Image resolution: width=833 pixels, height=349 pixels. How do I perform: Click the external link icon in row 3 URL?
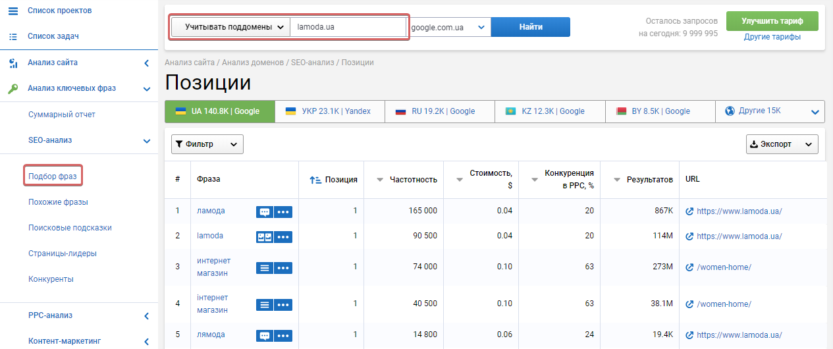(x=689, y=267)
